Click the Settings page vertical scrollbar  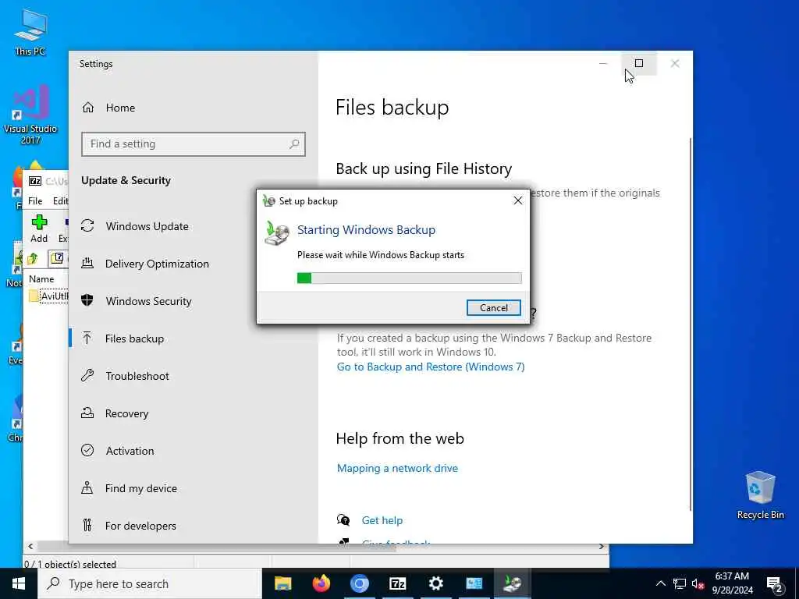[x=691, y=324]
